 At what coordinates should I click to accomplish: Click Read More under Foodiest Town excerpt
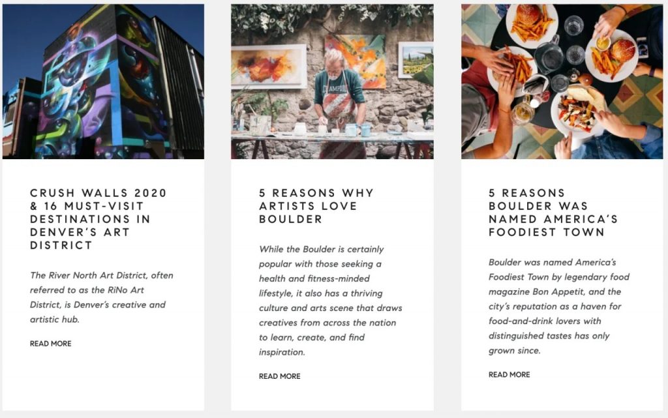pyautogui.click(x=509, y=374)
